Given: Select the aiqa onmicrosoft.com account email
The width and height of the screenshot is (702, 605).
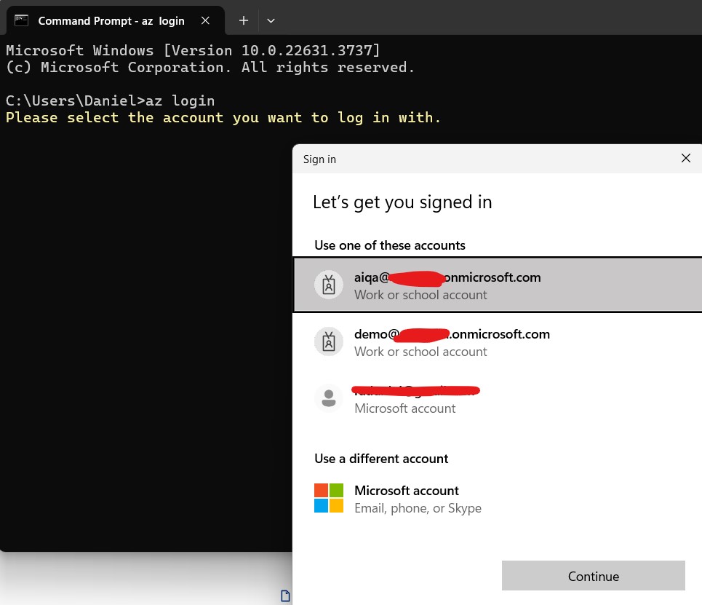Looking at the screenshot, I should click(447, 277).
